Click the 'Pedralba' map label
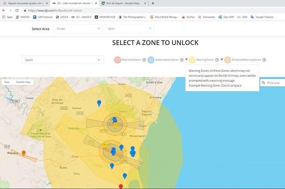Viewport: 285px width, 189px height. click(74, 128)
